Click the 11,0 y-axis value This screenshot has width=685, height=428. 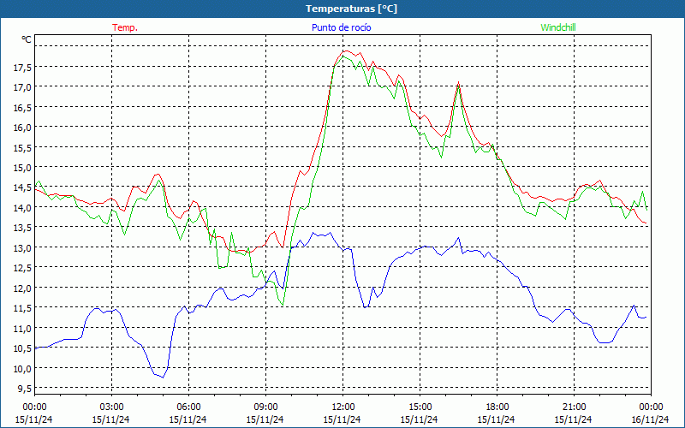22,329
